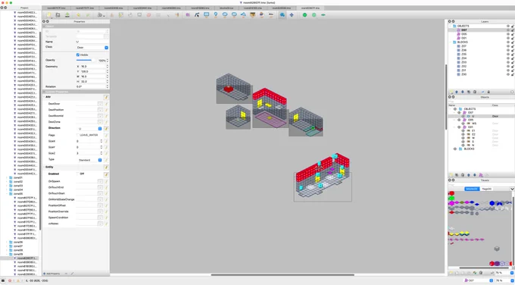515x285 pixels.
Task: Pick the top red tile in Tilesets panel
Action: coord(451,193)
